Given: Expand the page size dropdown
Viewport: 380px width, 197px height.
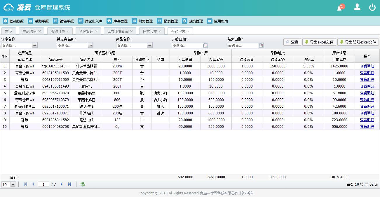Looking at the screenshot, I should (x=13, y=184).
